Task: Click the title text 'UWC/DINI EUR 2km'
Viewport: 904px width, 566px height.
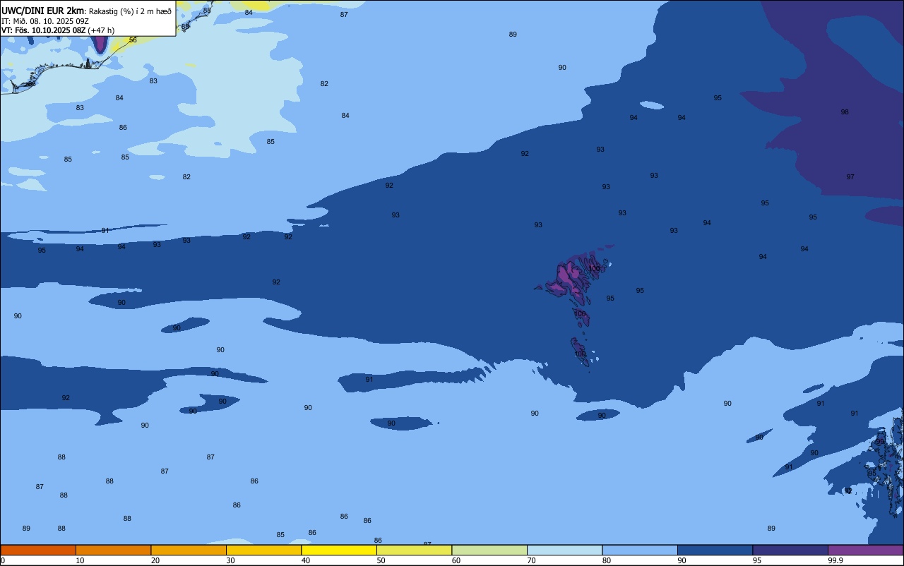Action: 42,11
